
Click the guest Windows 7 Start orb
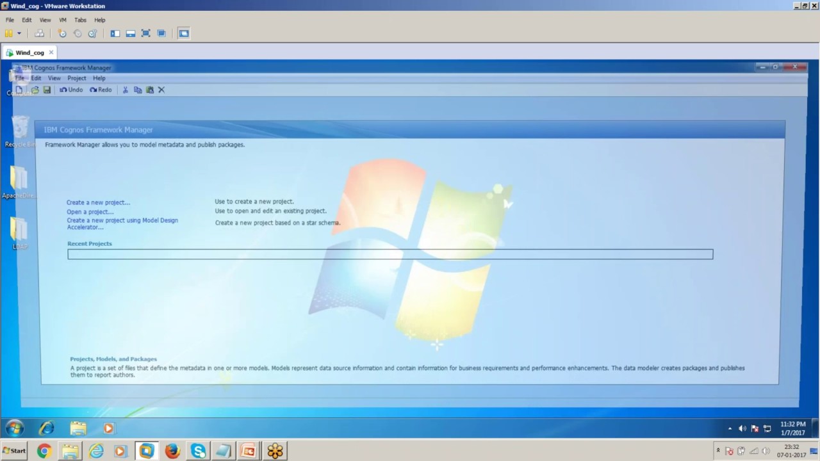[14, 428]
